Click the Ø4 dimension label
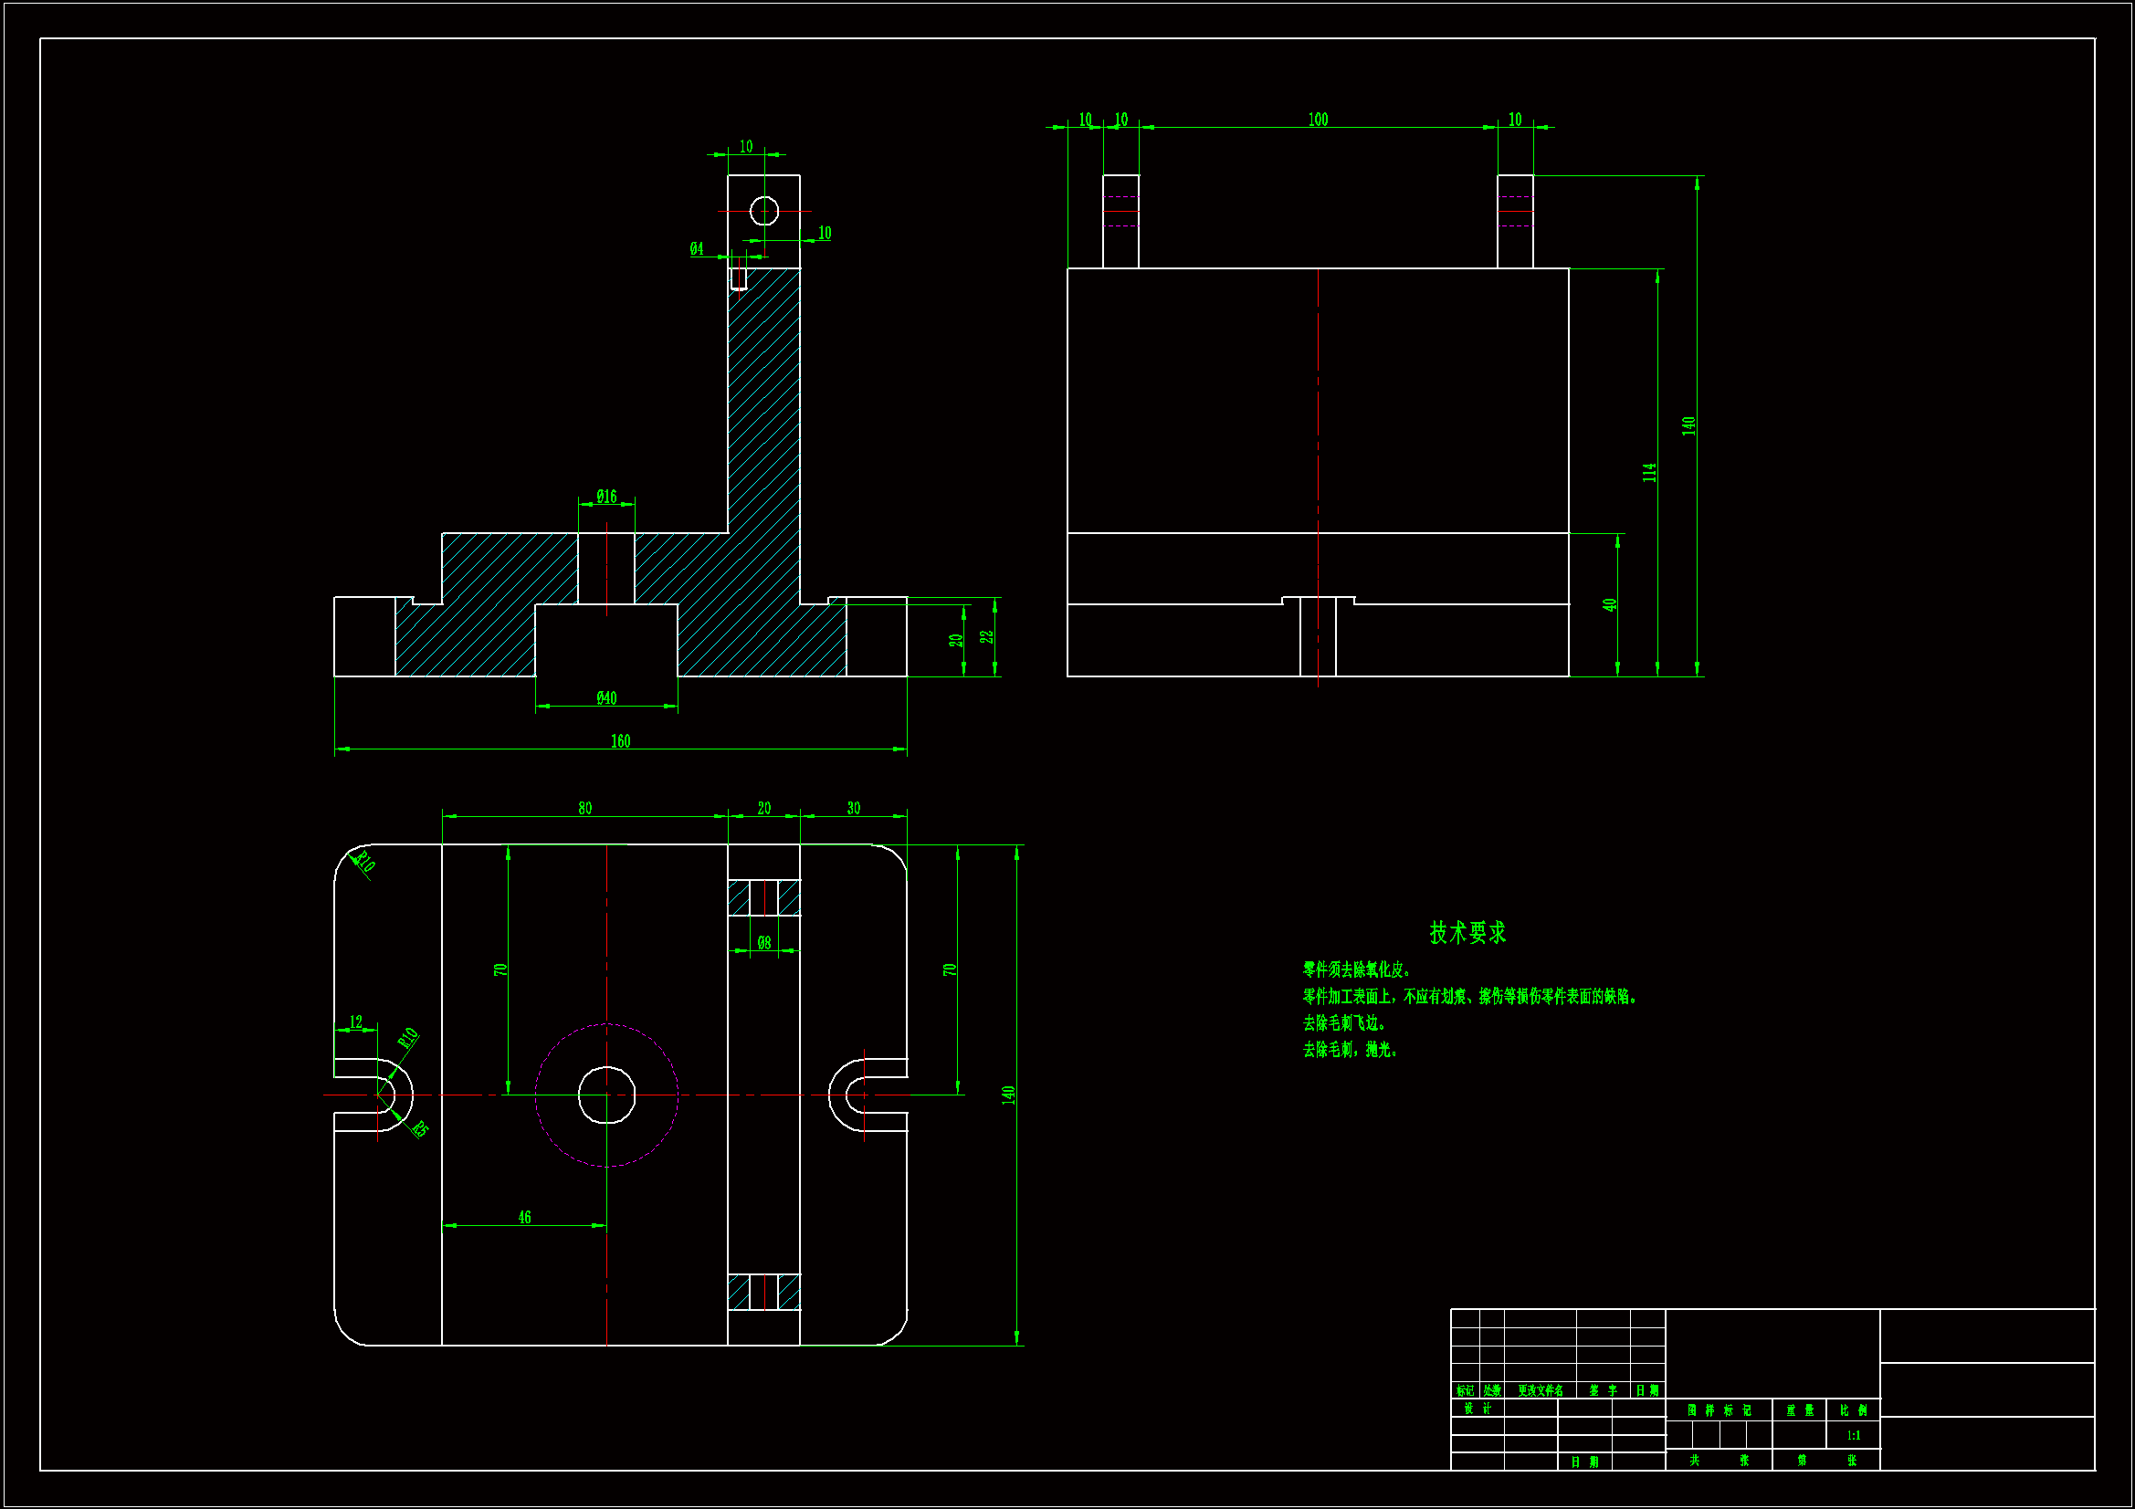2135x1509 pixels. [697, 248]
